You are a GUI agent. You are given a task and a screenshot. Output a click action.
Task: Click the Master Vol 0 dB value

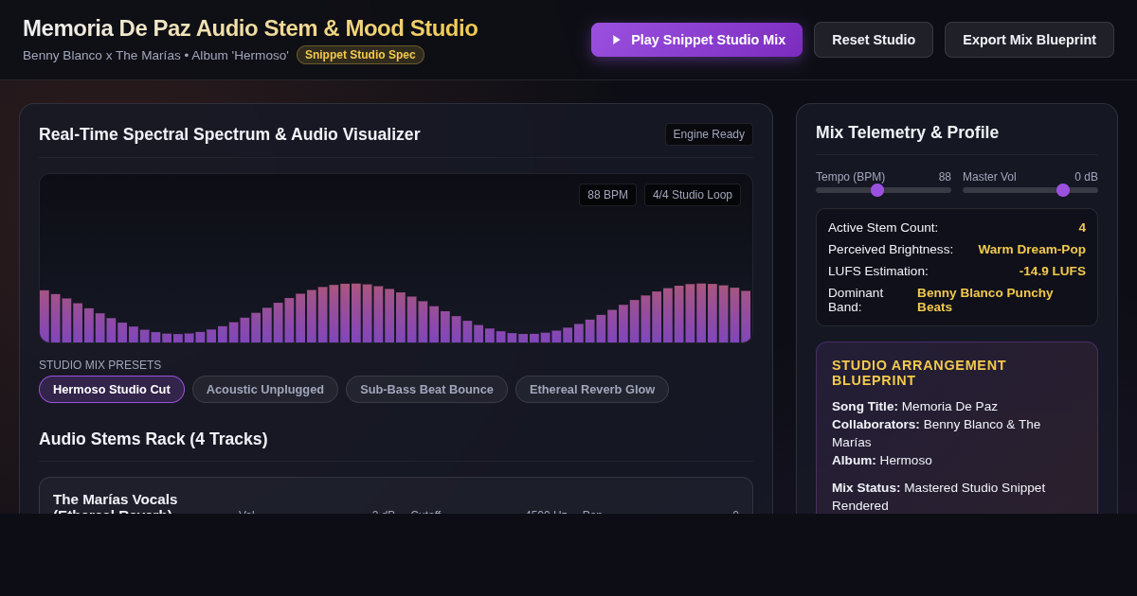(x=1086, y=177)
